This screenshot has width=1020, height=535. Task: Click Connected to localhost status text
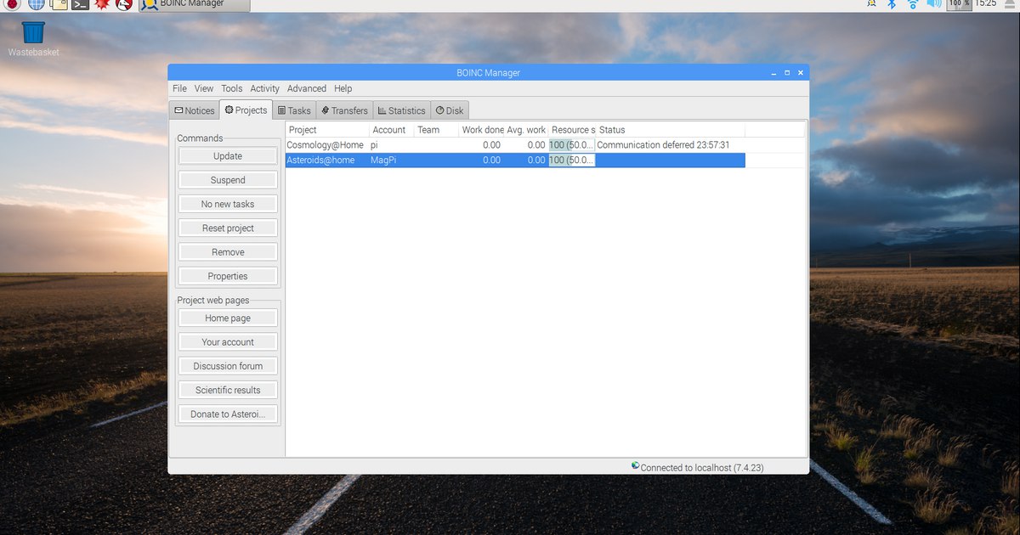[702, 467]
